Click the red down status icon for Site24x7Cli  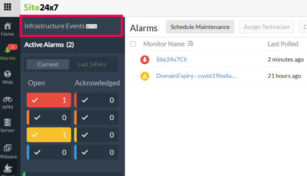coord(145,60)
